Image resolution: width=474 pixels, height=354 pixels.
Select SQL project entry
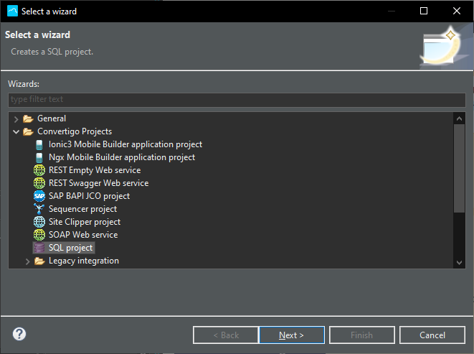(70, 248)
